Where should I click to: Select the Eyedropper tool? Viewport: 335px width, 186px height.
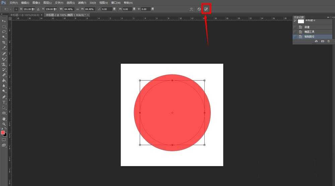point(4,48)
